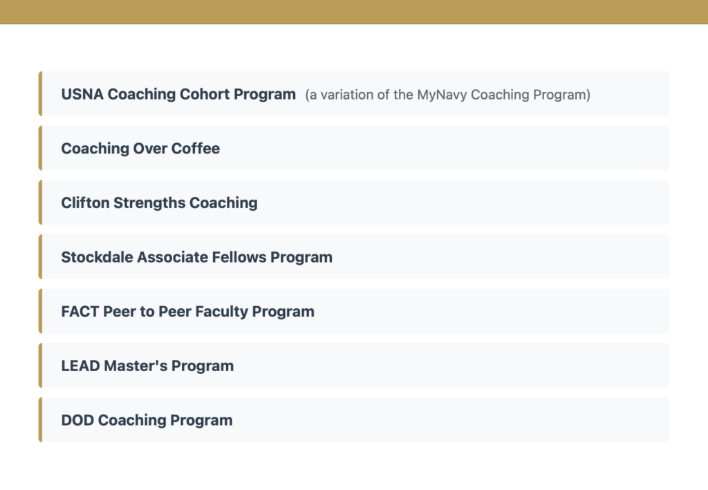Screen dimensions: 708x490
Task: Click gold accent bar beside USNA Coaching Cohort
Action: (40, 94)
